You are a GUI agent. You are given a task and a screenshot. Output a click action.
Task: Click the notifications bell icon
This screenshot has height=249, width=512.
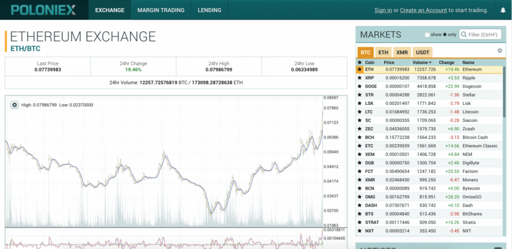pos(503,10)
